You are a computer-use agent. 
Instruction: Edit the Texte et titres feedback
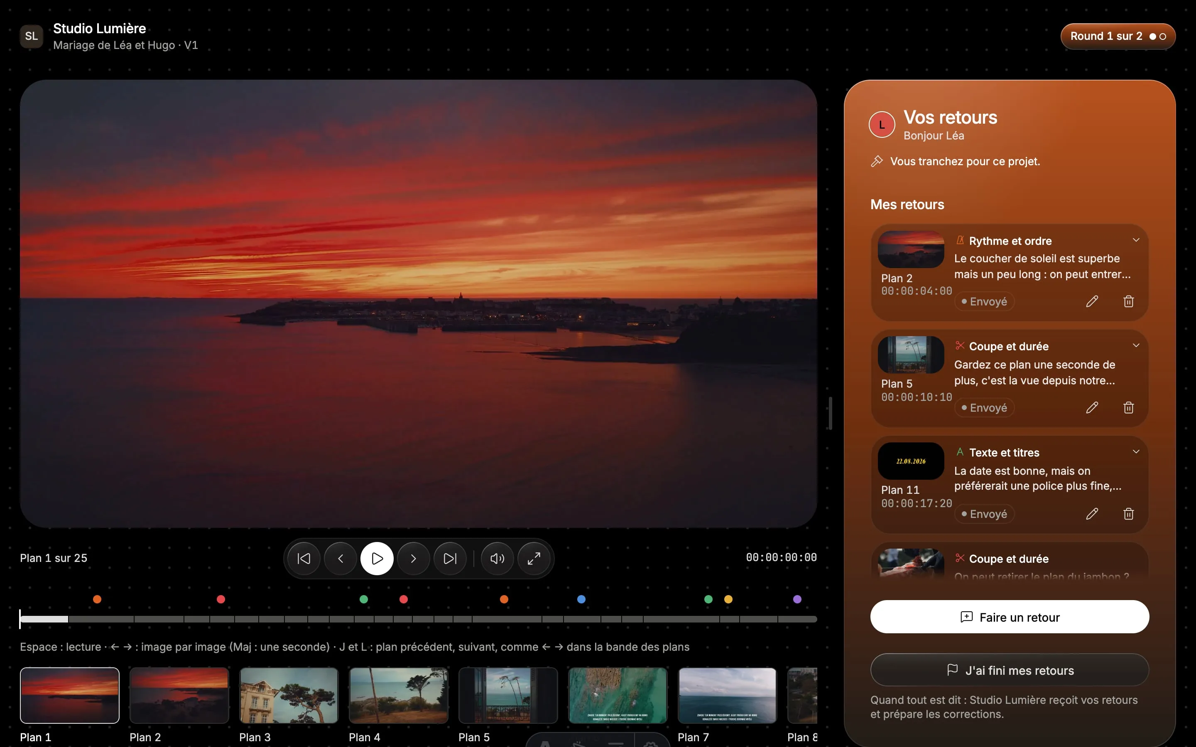[x=1092, y=514]
